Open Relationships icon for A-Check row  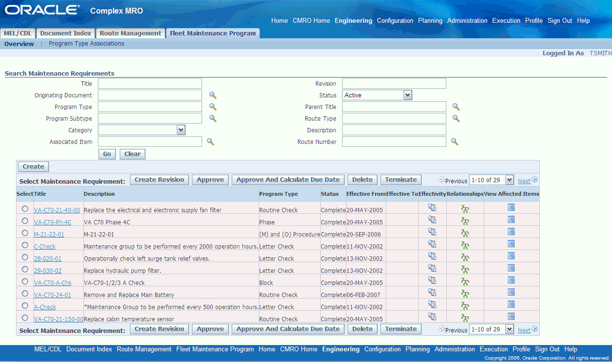tap(465, 306)
